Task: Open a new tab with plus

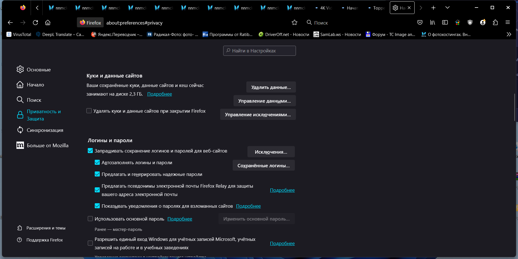Action: (x=433, y=8)
